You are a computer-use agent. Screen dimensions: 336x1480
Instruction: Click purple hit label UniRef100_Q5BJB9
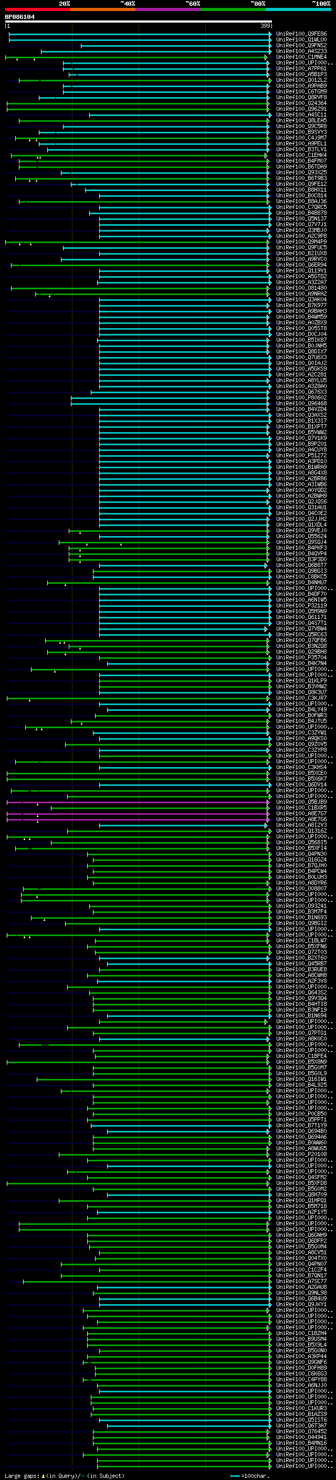coord(301,802)
